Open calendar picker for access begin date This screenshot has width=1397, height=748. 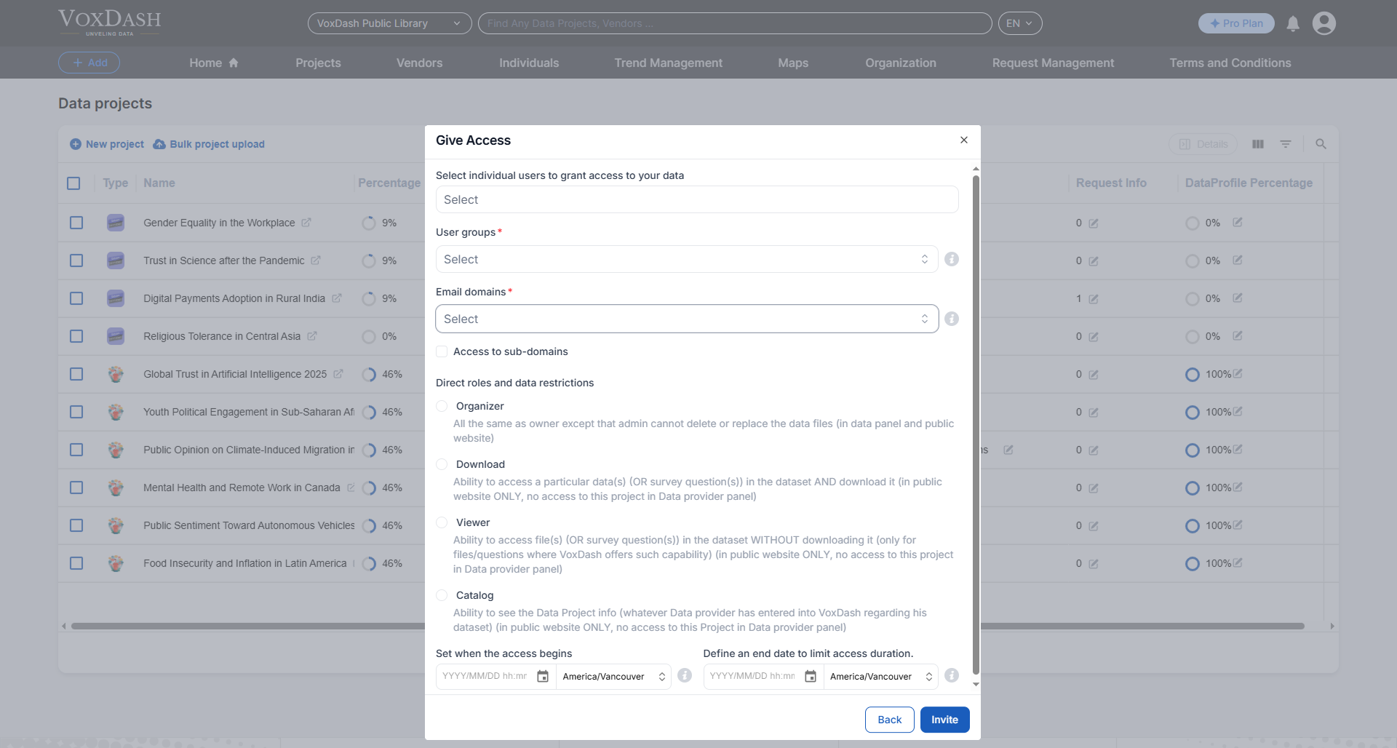tap(543, 677)
